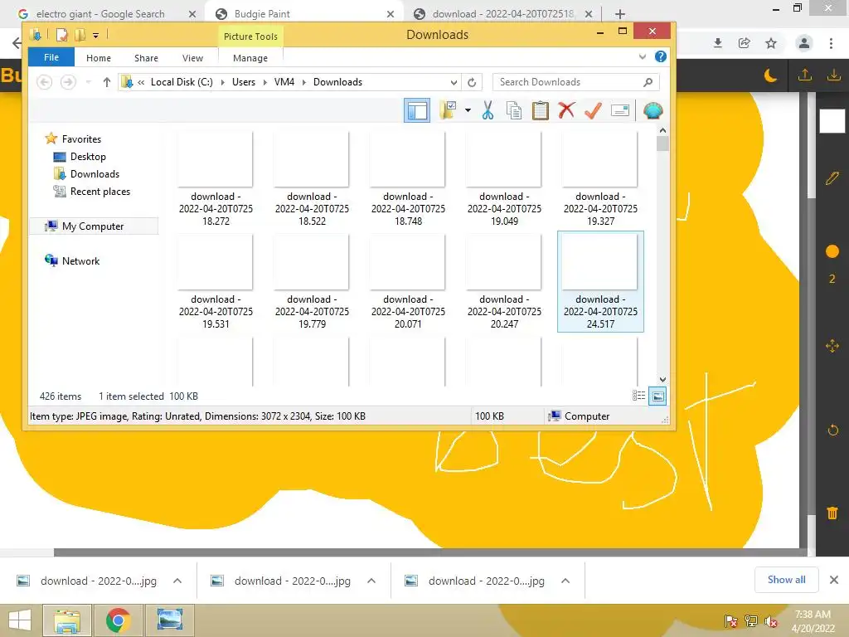
Task: Open the recent locations dropdown arrow
Action: [88, 82]
